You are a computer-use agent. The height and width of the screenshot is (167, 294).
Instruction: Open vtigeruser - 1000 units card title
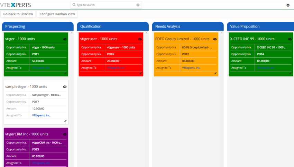(99, 39)
